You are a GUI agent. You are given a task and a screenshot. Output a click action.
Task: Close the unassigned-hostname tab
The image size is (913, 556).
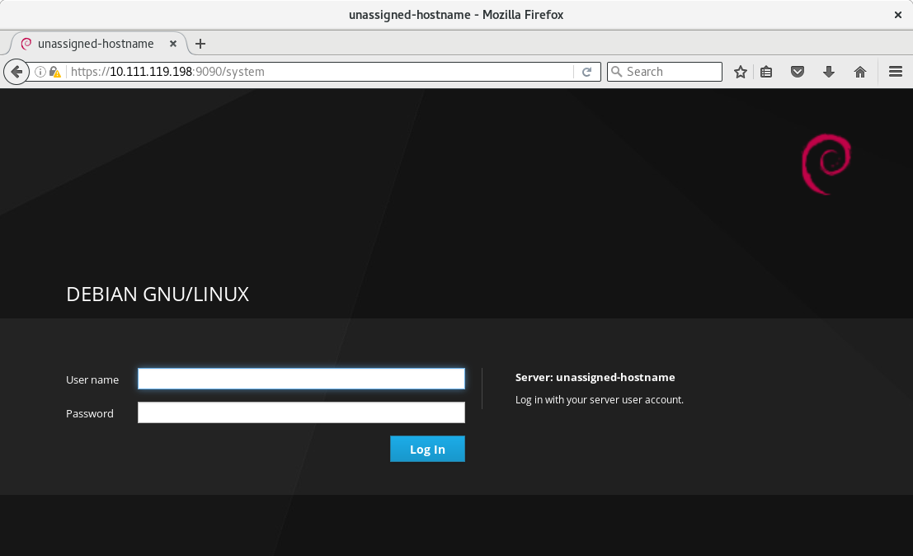[x=173, y=44]
